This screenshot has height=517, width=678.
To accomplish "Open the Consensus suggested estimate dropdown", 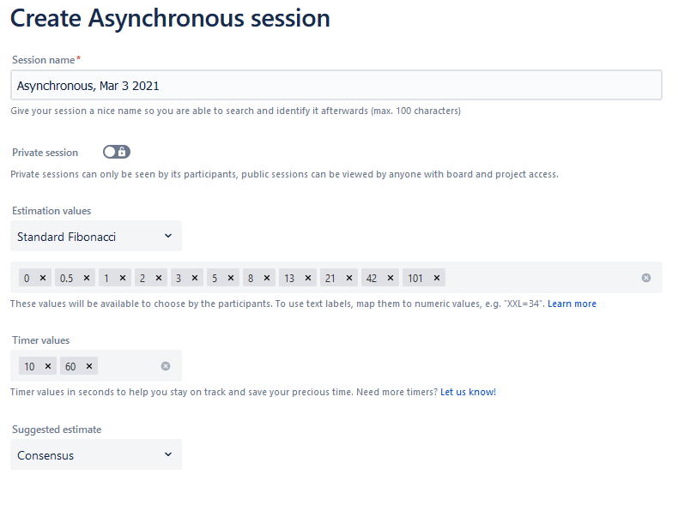I will tap(96, 454).
